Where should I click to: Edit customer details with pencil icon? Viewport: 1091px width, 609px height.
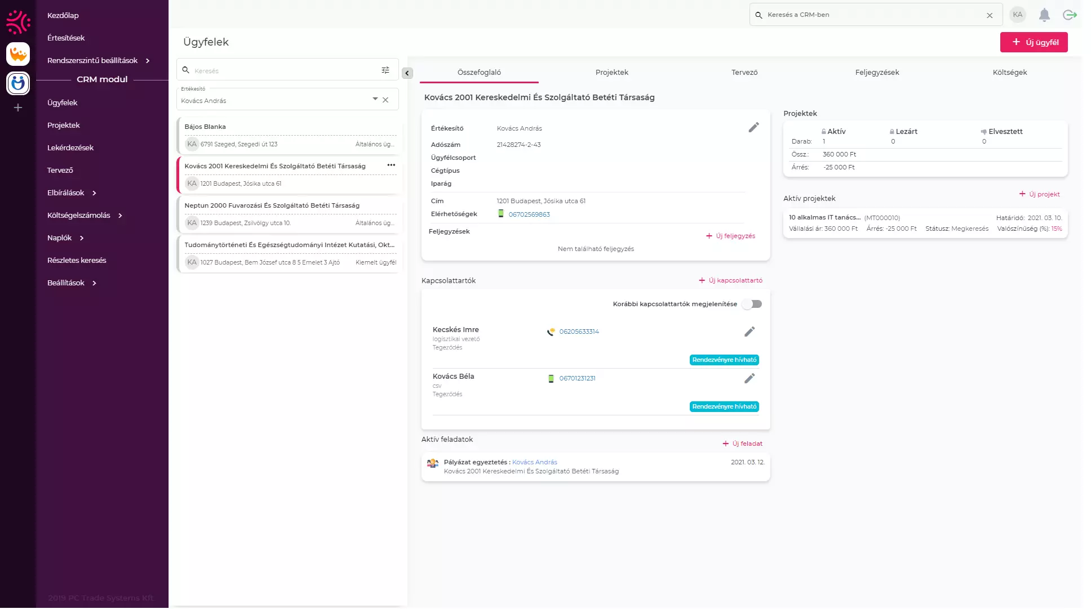[x=753, y=128]
